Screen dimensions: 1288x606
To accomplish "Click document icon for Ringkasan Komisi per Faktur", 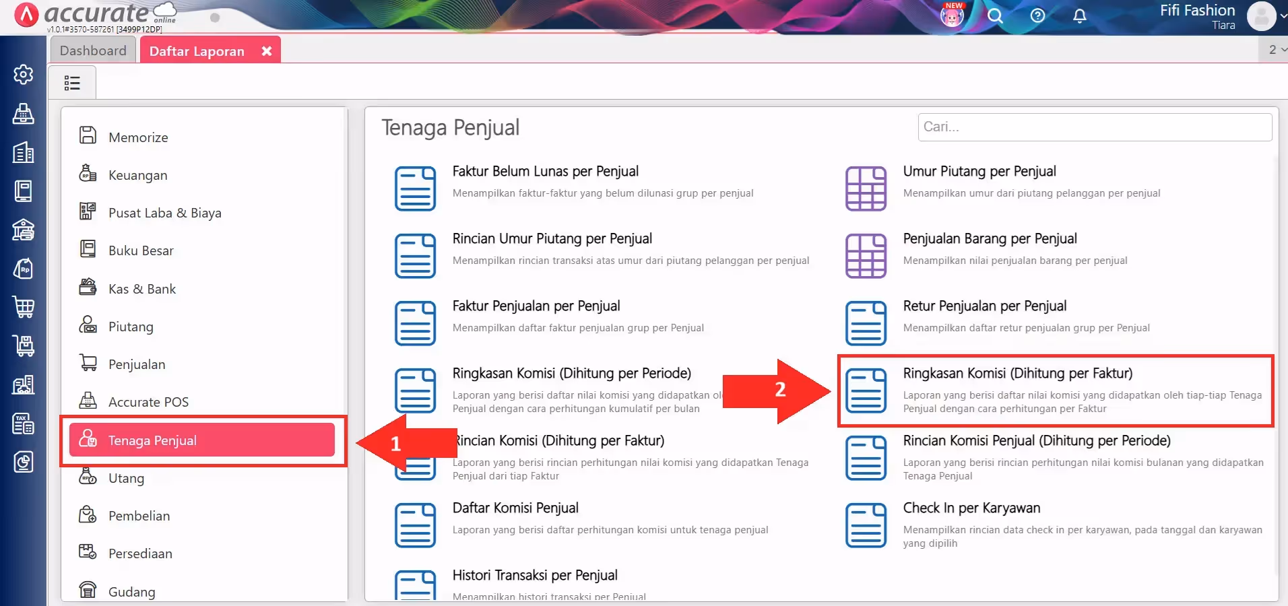I will click(x=866, y=391).
